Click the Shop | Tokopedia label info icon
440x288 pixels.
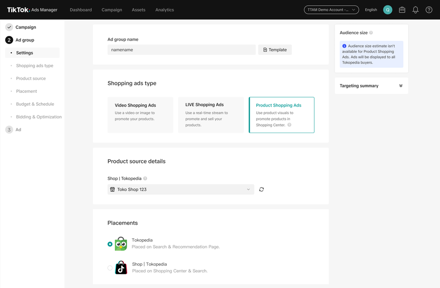(x=145, y=179)
